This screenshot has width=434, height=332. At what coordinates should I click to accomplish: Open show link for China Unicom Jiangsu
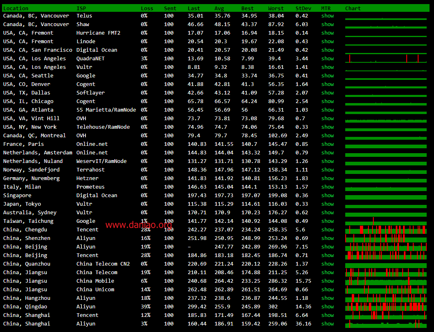(x=327, y=289)
